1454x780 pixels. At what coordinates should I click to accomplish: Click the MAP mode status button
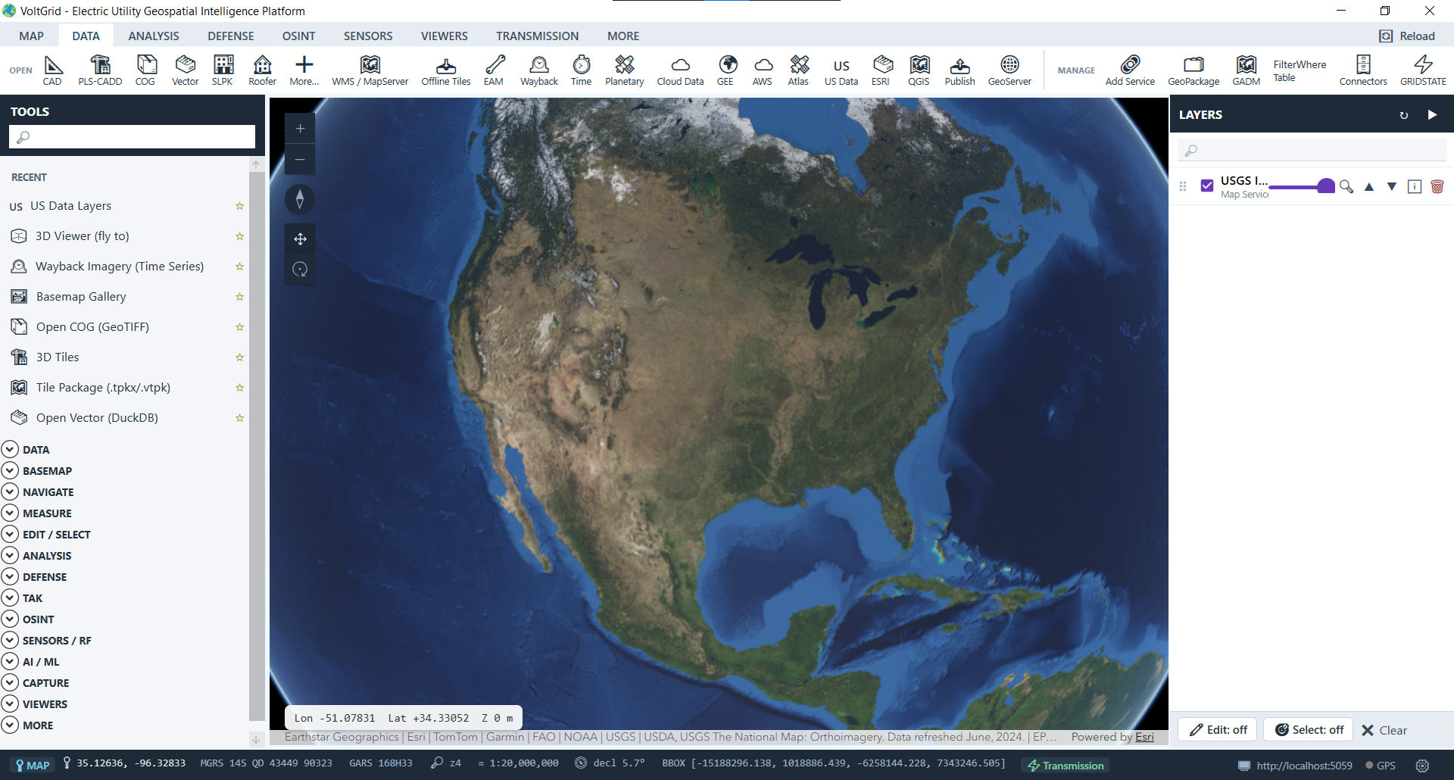point(33,766)
